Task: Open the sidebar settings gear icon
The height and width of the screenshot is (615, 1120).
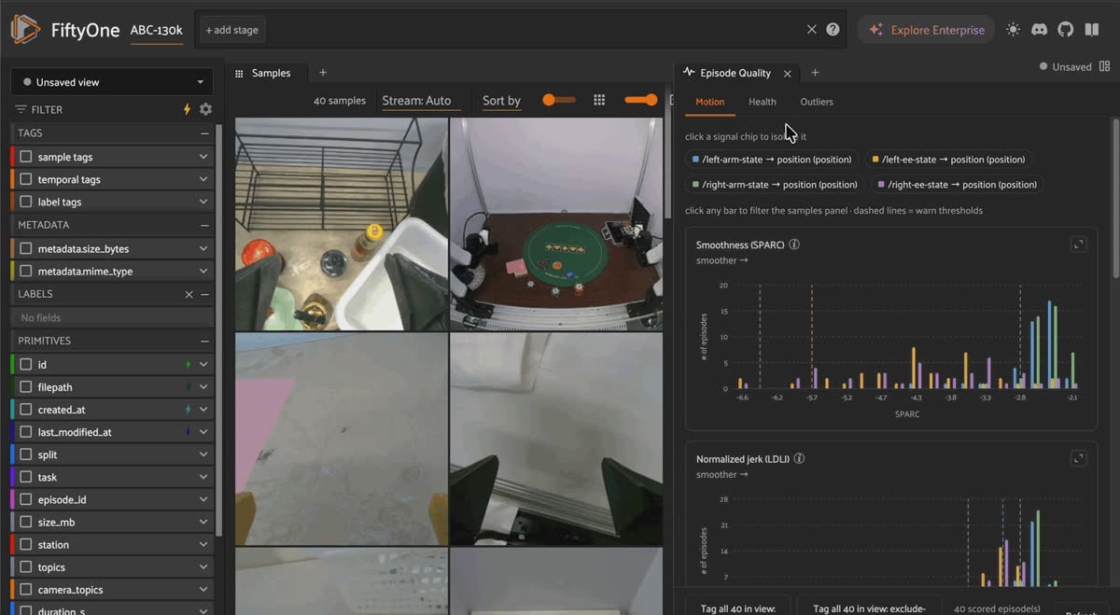Action: click(205, 109)
